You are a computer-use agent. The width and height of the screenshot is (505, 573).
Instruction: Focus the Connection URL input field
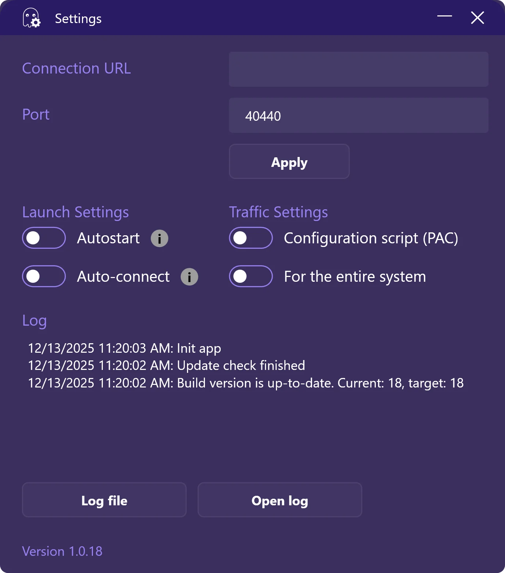click(359, 69)
